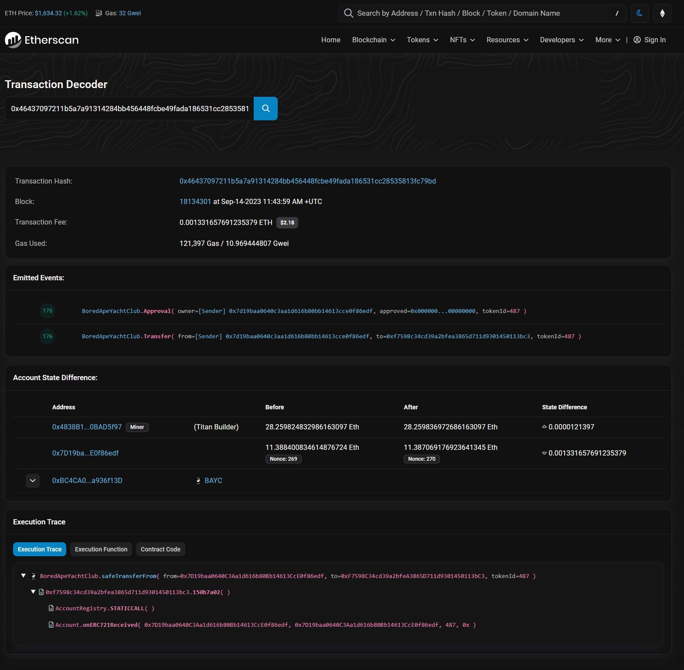
Task: Open the transaction hash link
Action: coord(307,181)
